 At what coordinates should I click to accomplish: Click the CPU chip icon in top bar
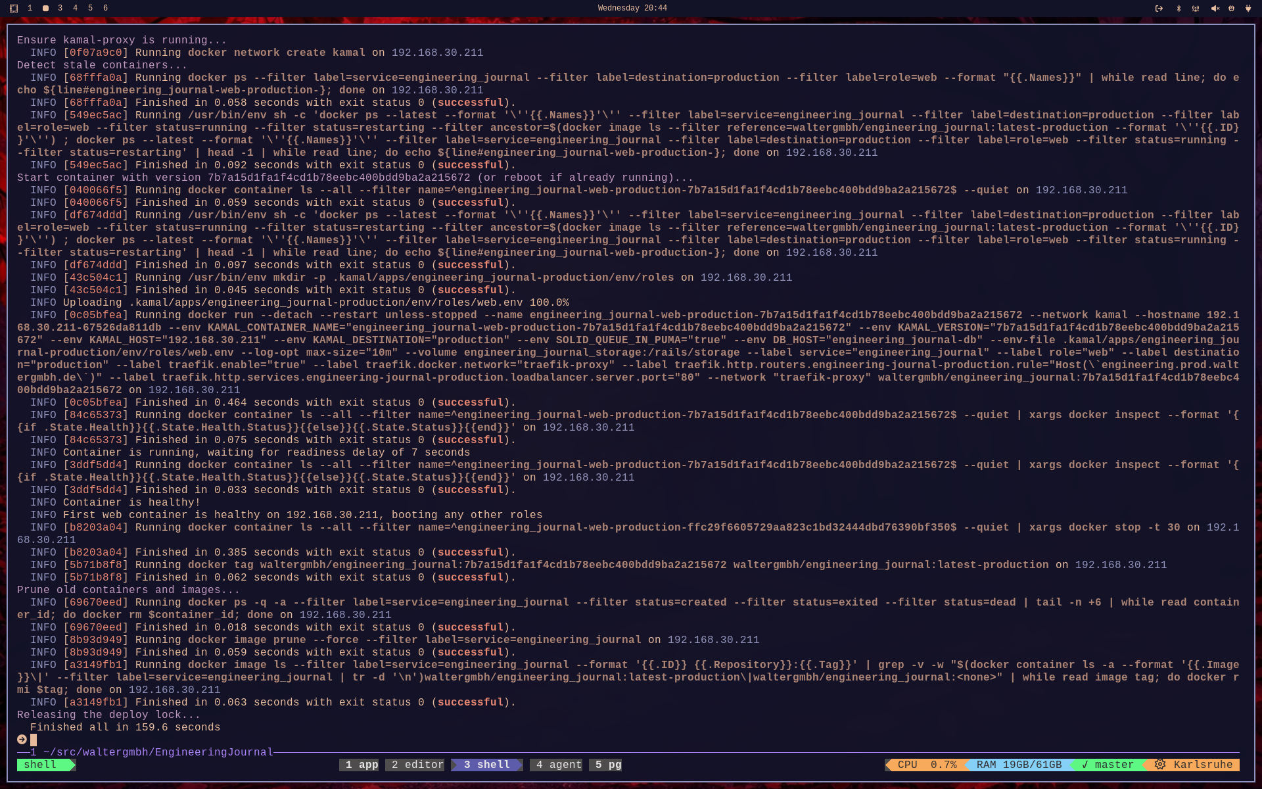tap(1231, 9)
